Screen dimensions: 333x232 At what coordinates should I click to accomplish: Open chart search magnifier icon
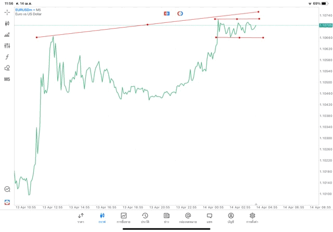pyautogui.click(x=7, y=189)
